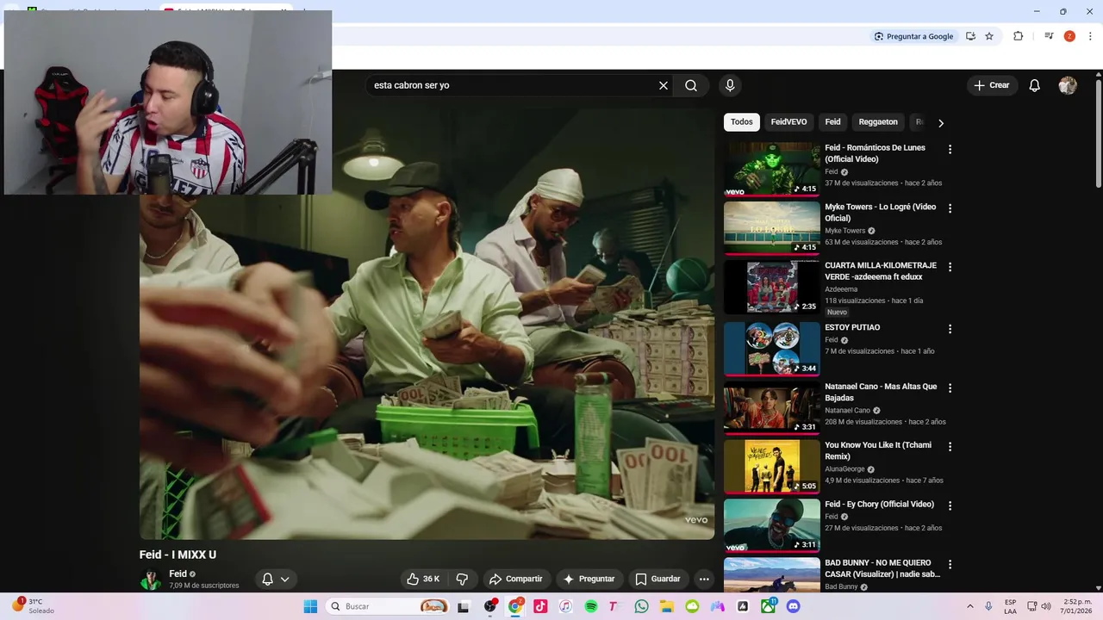
Task: Bookmark this page with star icon
Action: [989, 36]
